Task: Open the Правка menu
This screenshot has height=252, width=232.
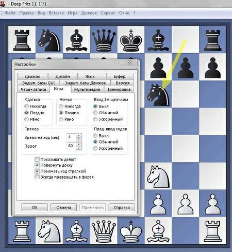Action: (26, 13)
